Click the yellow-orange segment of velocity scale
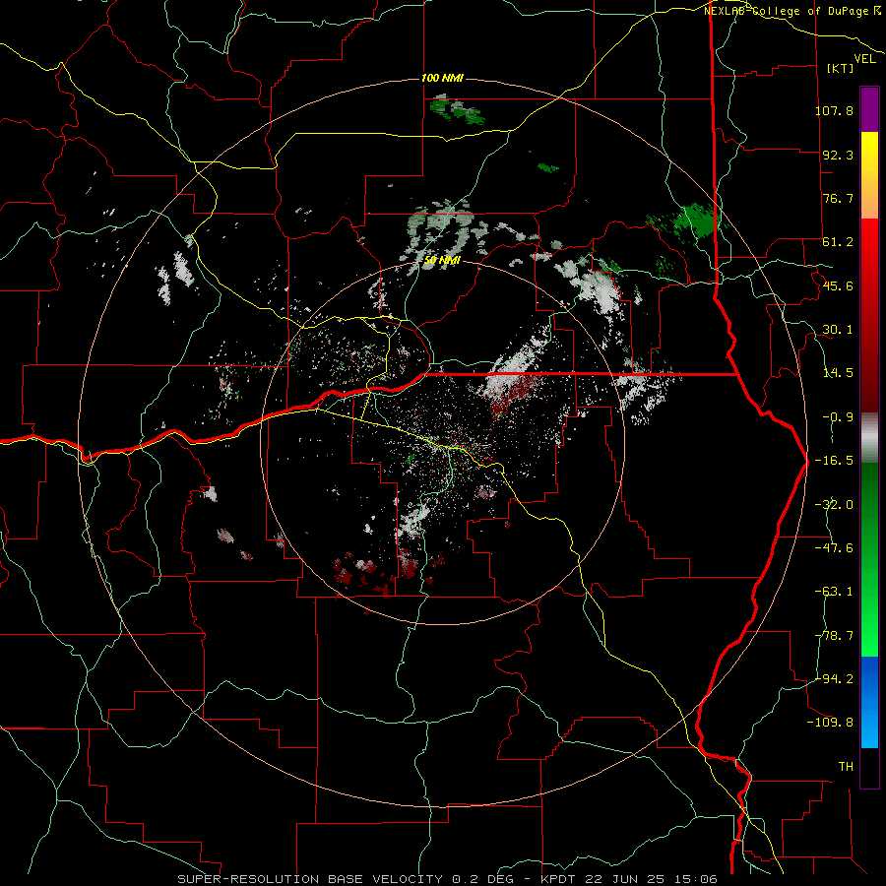 [869, 175]
